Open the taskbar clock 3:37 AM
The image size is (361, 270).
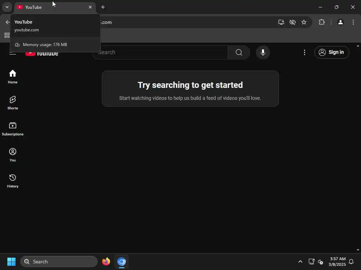point(337,262)
